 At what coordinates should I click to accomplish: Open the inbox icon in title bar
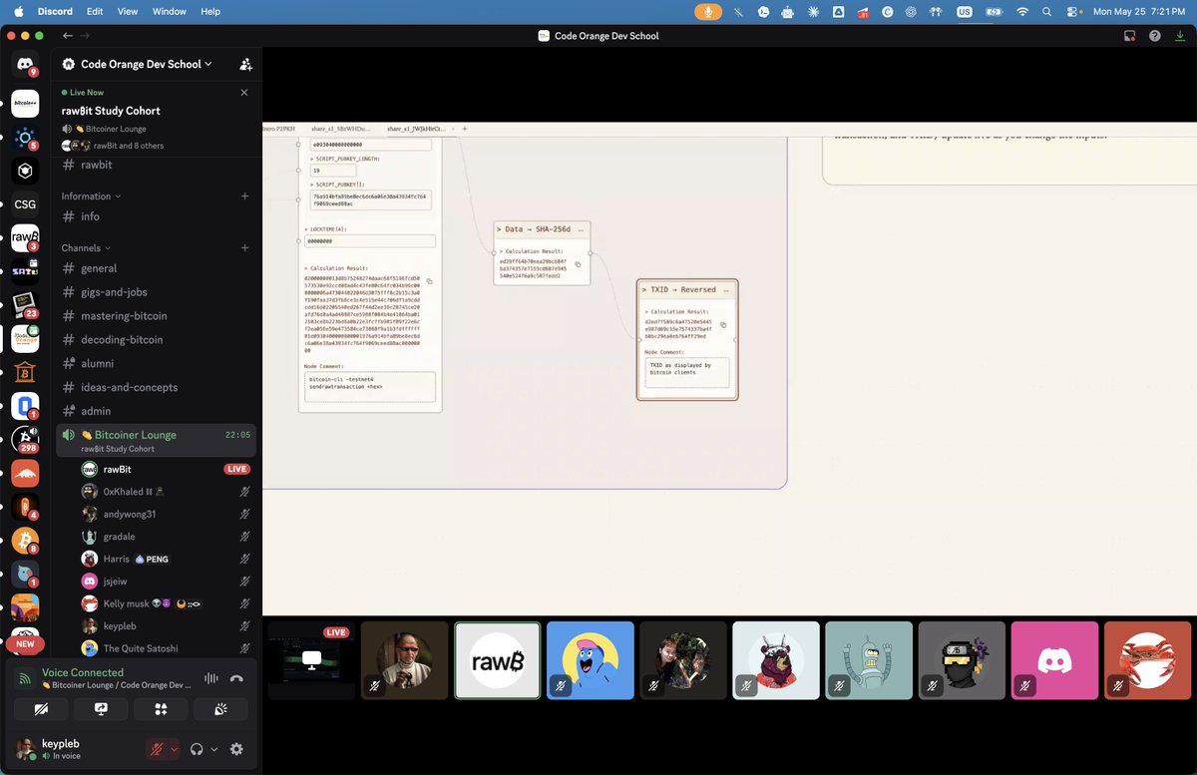[x=1130, y=35]
